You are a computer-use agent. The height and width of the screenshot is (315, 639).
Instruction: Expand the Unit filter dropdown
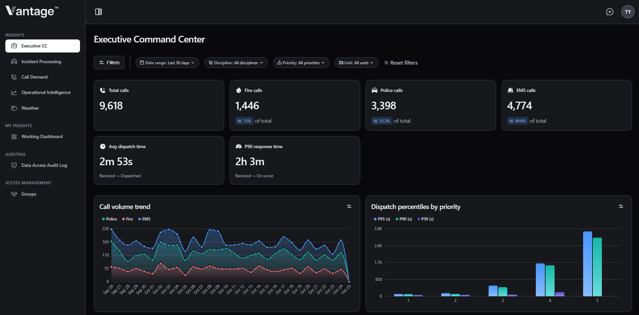coord(356,63)
